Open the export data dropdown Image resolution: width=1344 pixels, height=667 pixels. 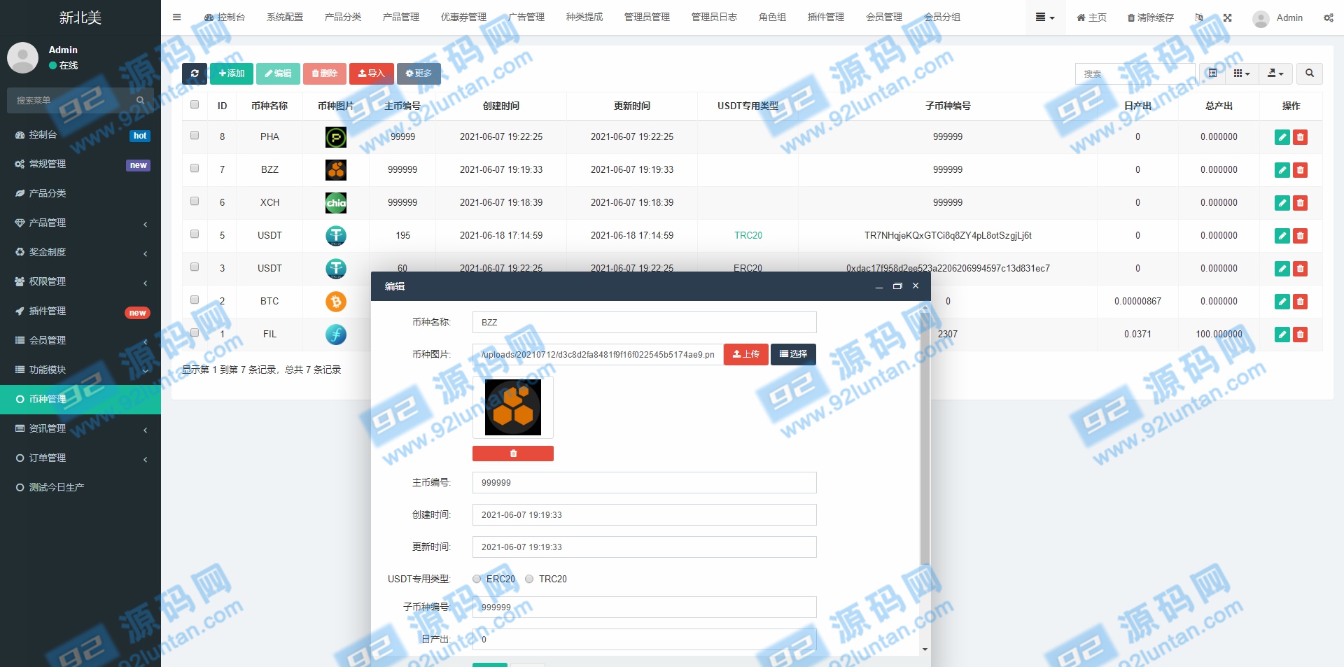tap(1275, 73)
